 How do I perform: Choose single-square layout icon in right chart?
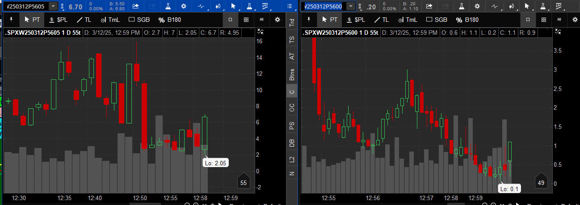[528, 20]
